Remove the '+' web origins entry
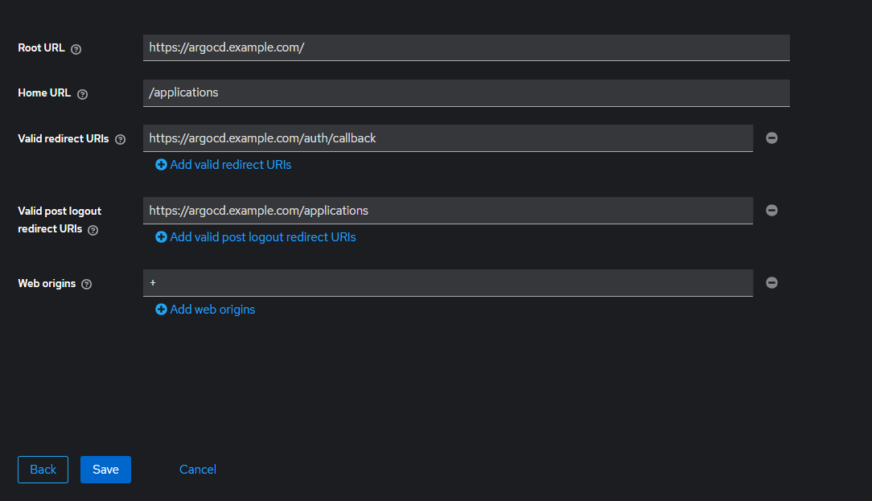This screenshot has width=872, height=501. tap(771, 283)
